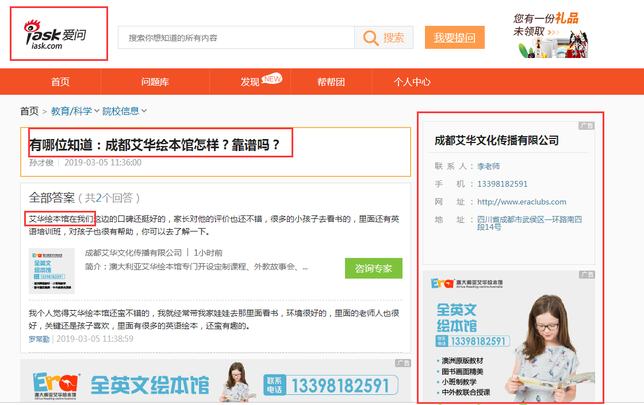
Task: Open the 帮帮团 nav tab
Action: (x=331, y=82)
